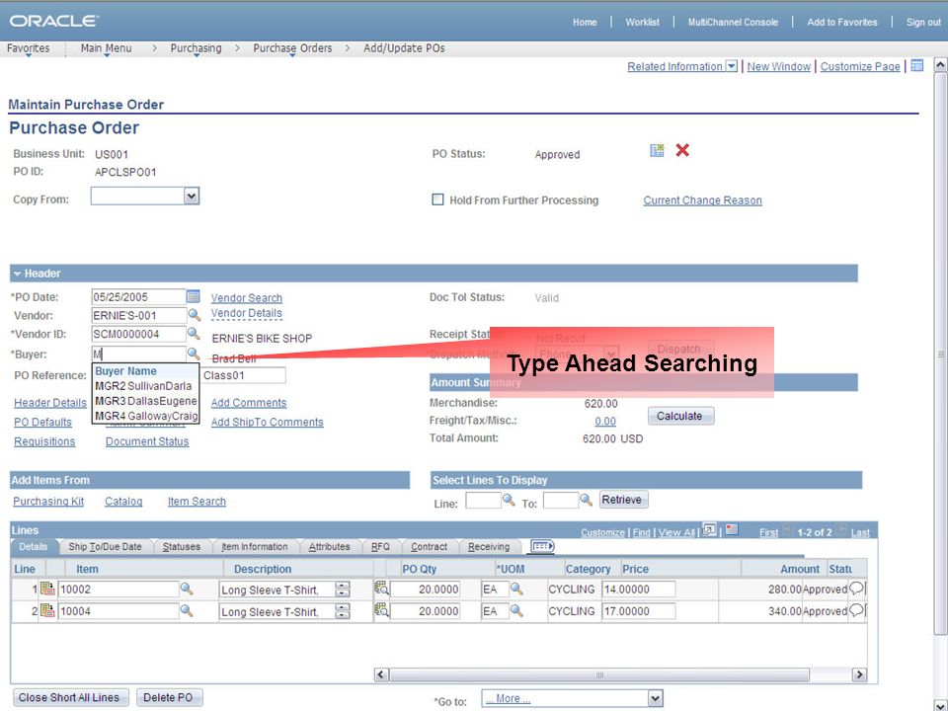Click the To line lookup magnifier
948x711 pixels.
click(586, 500)
